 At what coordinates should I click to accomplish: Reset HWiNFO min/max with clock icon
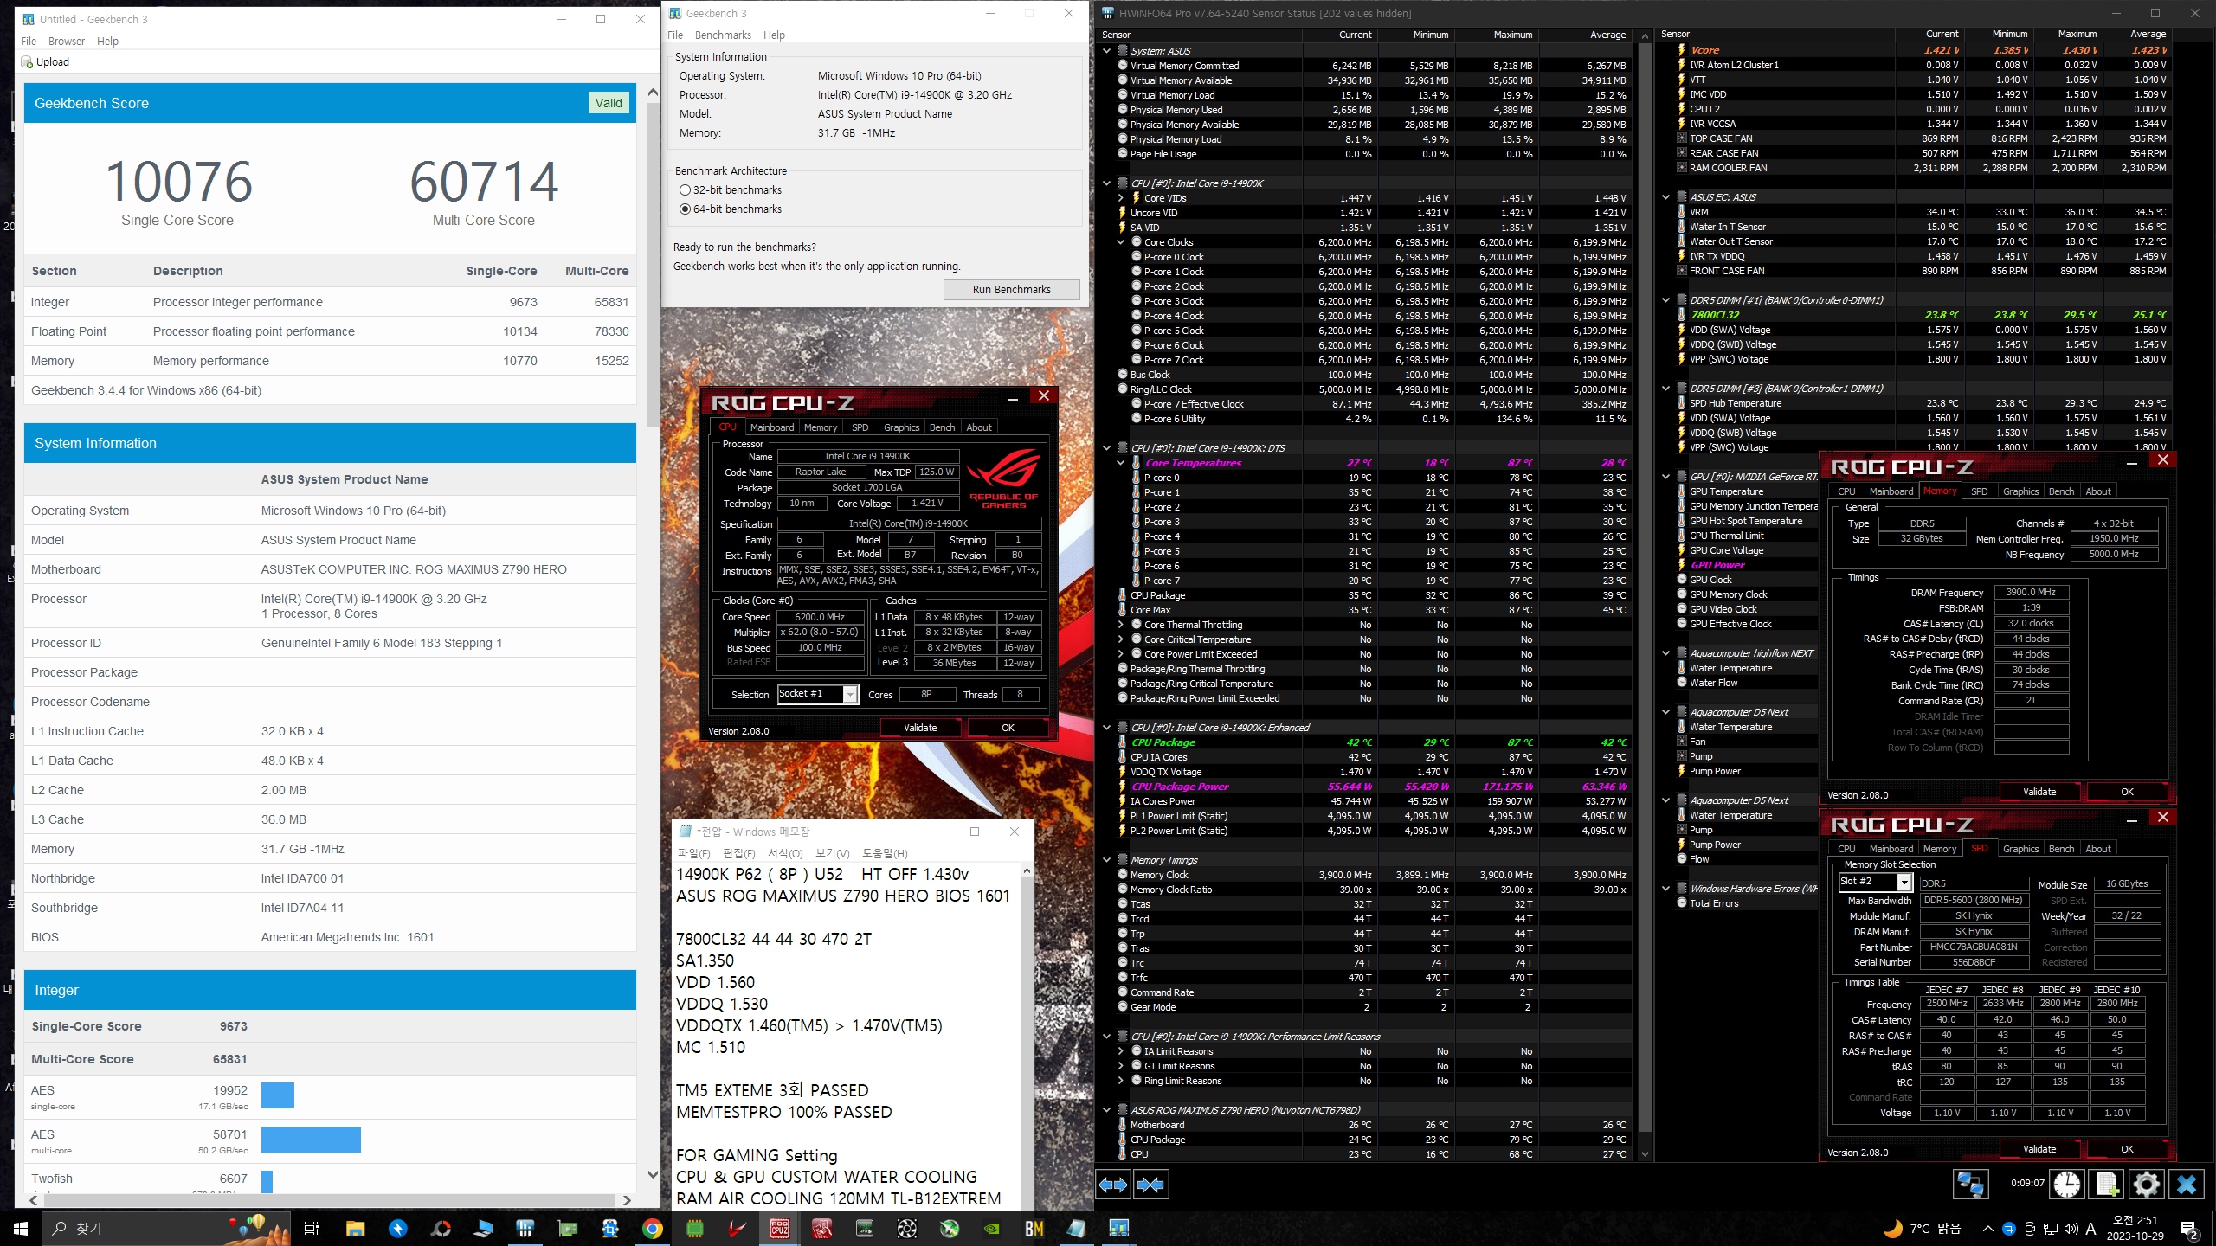(2067, 1184)
